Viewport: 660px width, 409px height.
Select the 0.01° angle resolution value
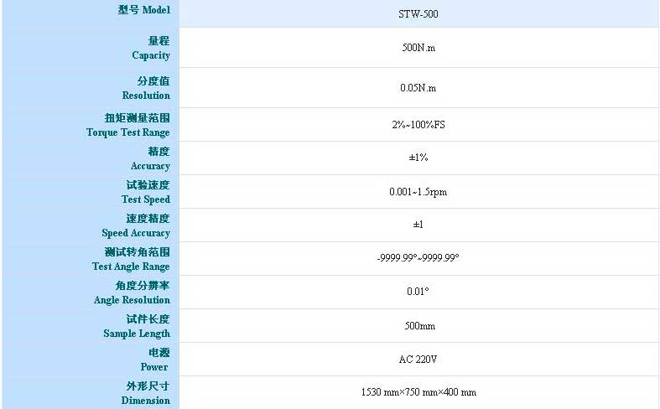418,292
